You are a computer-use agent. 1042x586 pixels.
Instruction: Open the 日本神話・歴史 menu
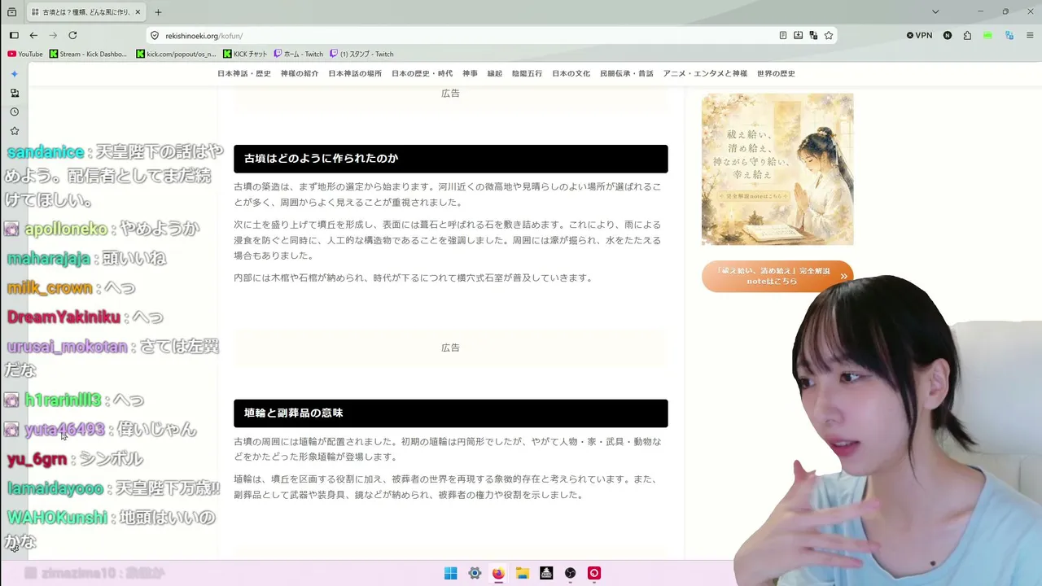tap(244, 73)
